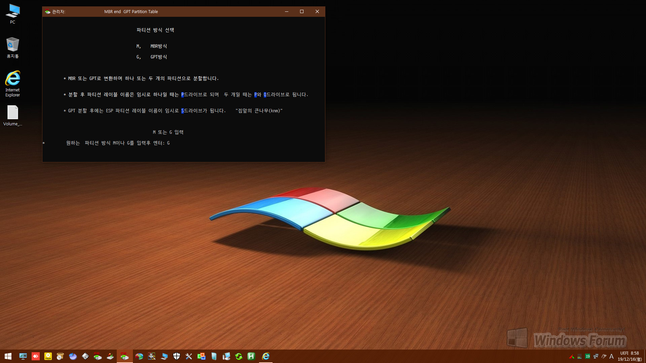Open the 8:58 clock and date in tray

pyautogui.click(x=630, y=356)
